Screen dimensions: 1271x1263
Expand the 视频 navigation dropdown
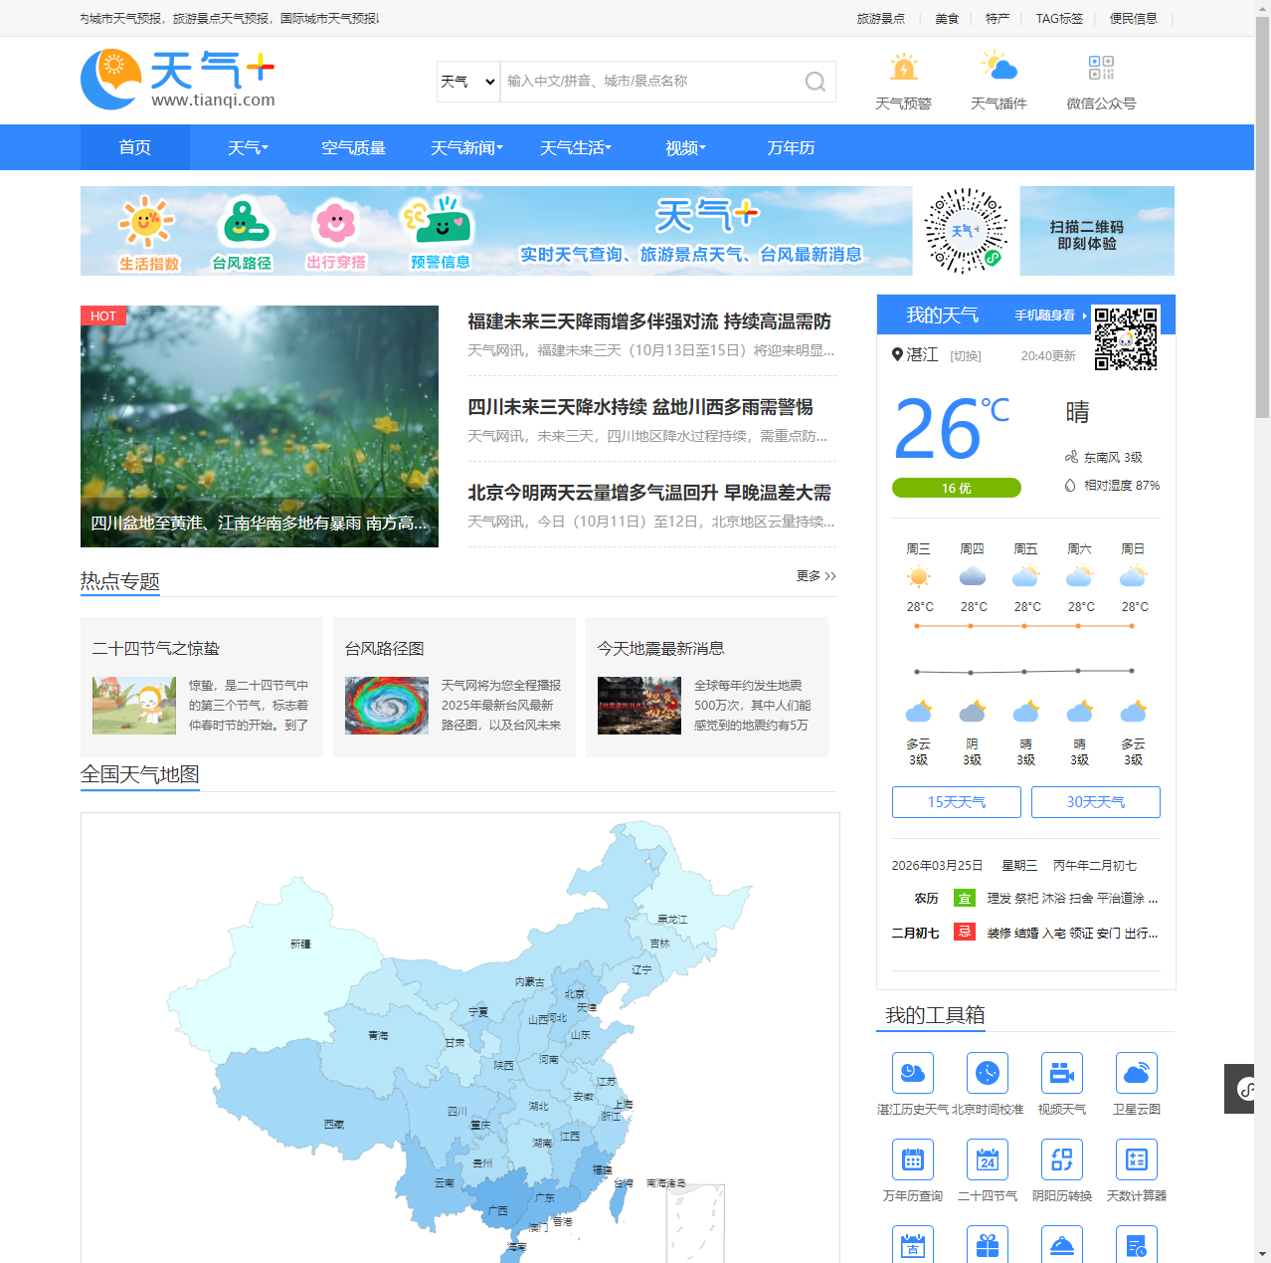coord(685,148)
